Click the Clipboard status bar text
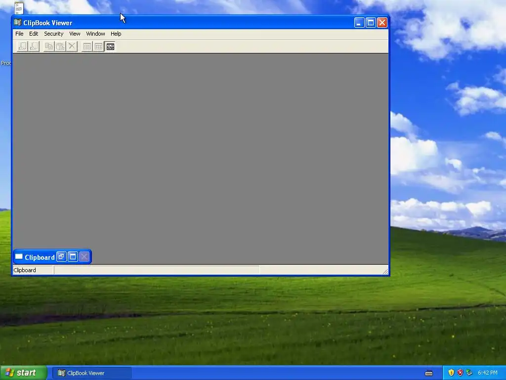The height and width of the screenshot is (380, 506). [25, 270]
